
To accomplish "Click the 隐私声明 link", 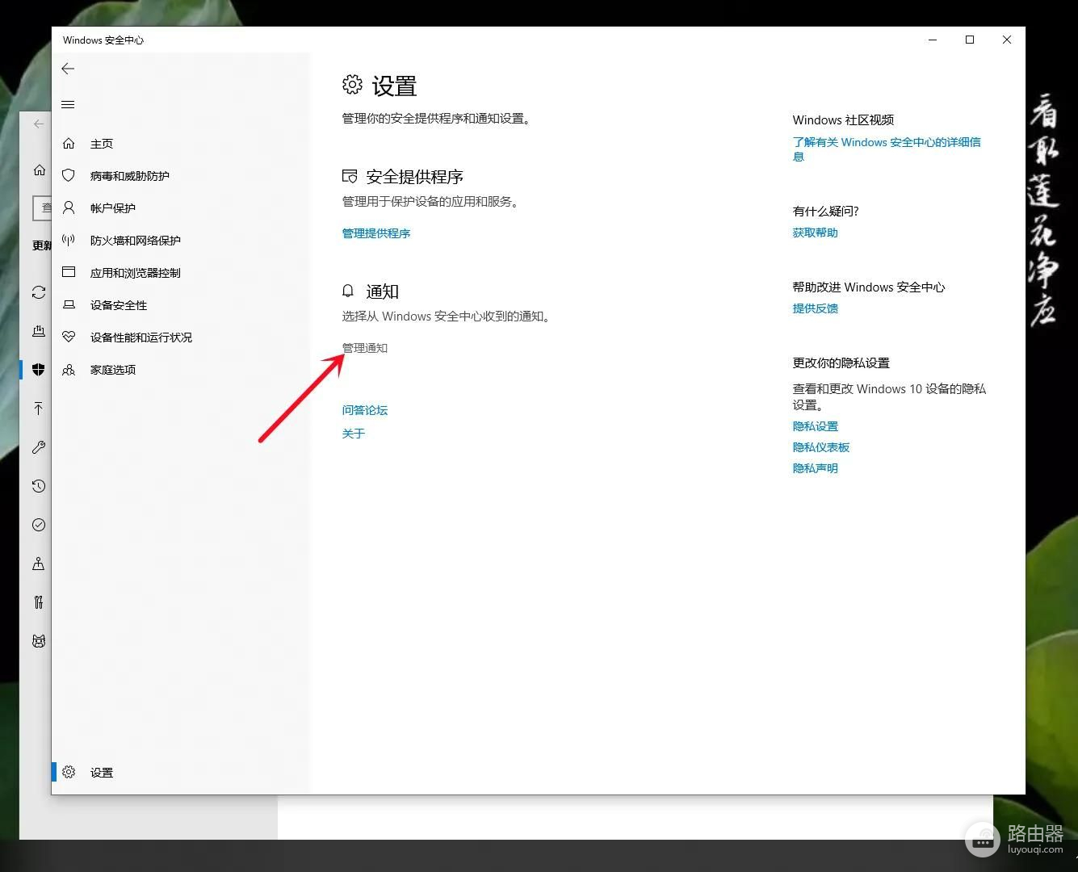I will [816, 468].
